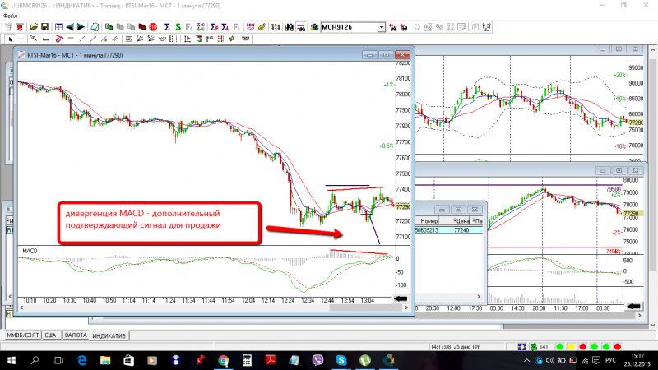Image resolution: width=658 pixels, height=370 pixels.
Task: Select the vertical time zones tool
Action: (173, 39)
